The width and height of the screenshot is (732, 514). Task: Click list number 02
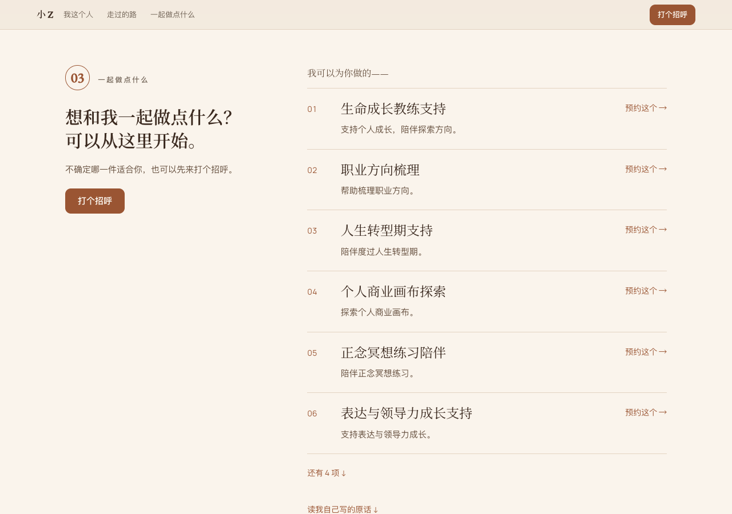click(x=312, y=170)
